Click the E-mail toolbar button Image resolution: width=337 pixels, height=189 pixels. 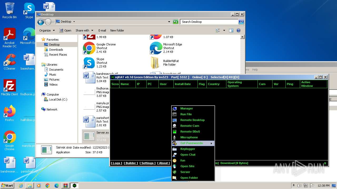point(102,30)
